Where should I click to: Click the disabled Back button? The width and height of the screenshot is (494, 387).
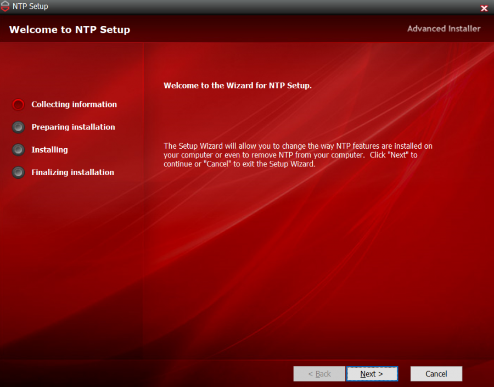coord(319,373)
